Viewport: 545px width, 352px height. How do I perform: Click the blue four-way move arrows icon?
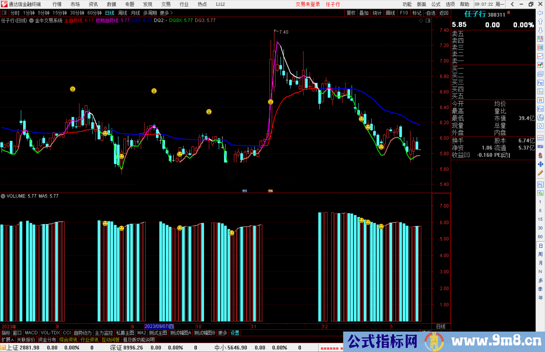[540, 164]
